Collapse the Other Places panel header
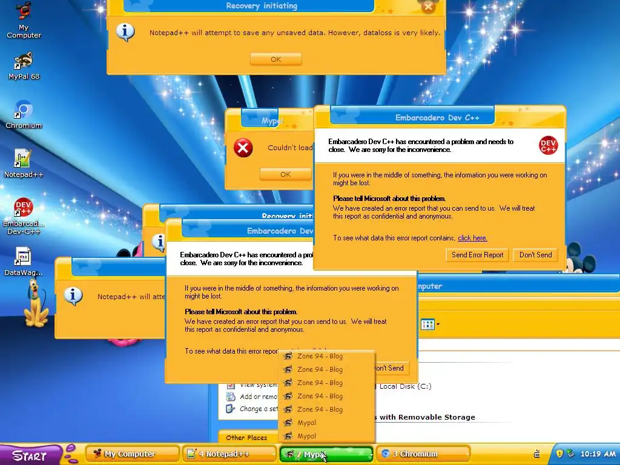The height and width of the screenshot is (465, 620). 248,437
